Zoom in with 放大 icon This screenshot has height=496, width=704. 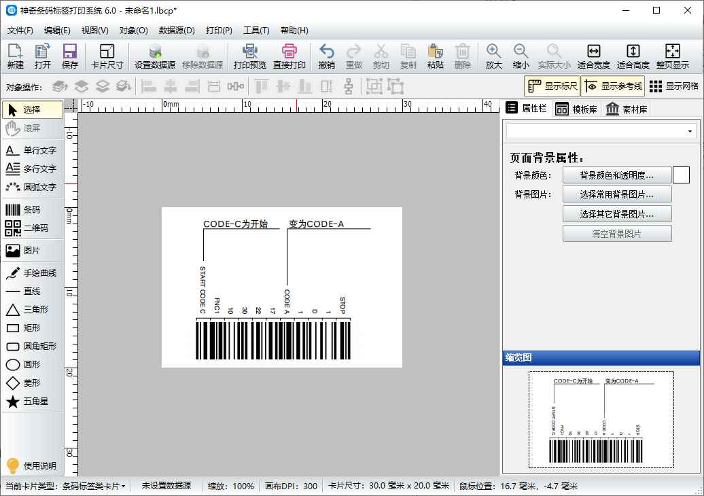click(493, 56)
